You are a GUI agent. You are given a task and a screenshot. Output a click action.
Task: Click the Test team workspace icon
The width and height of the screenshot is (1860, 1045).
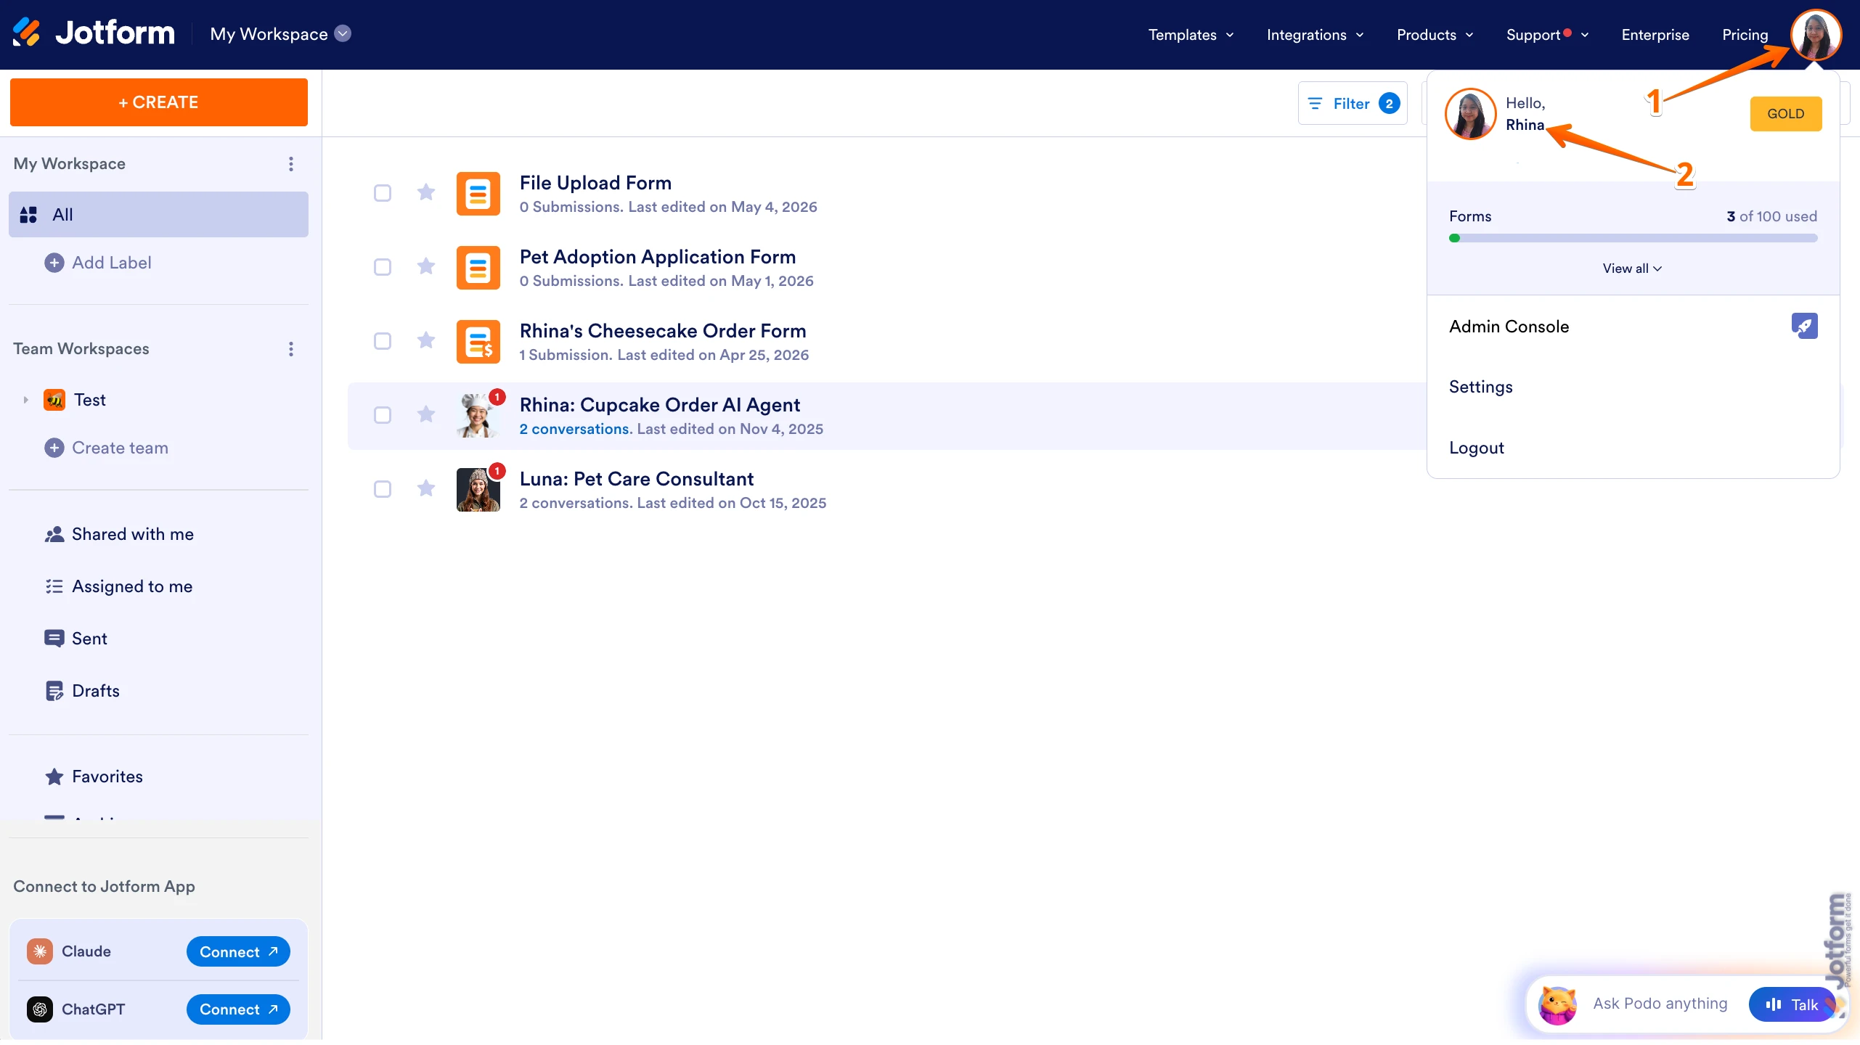54,400
